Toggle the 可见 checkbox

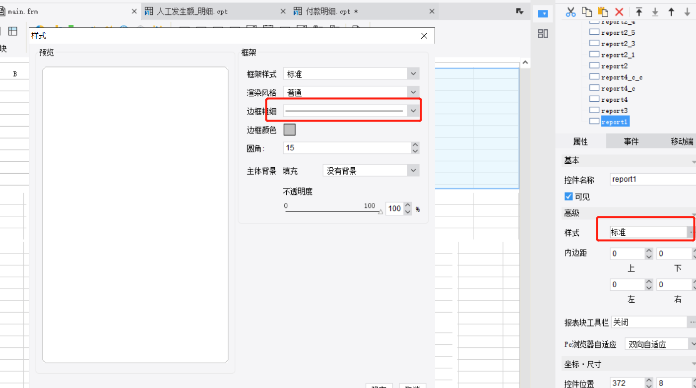pyautogui.click(x=569, y=196)
